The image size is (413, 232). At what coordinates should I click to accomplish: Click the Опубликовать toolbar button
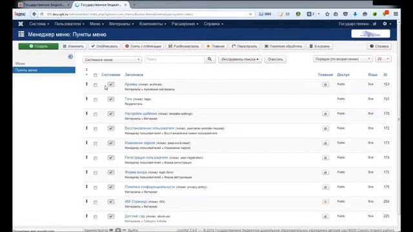(x=105, y=46)
